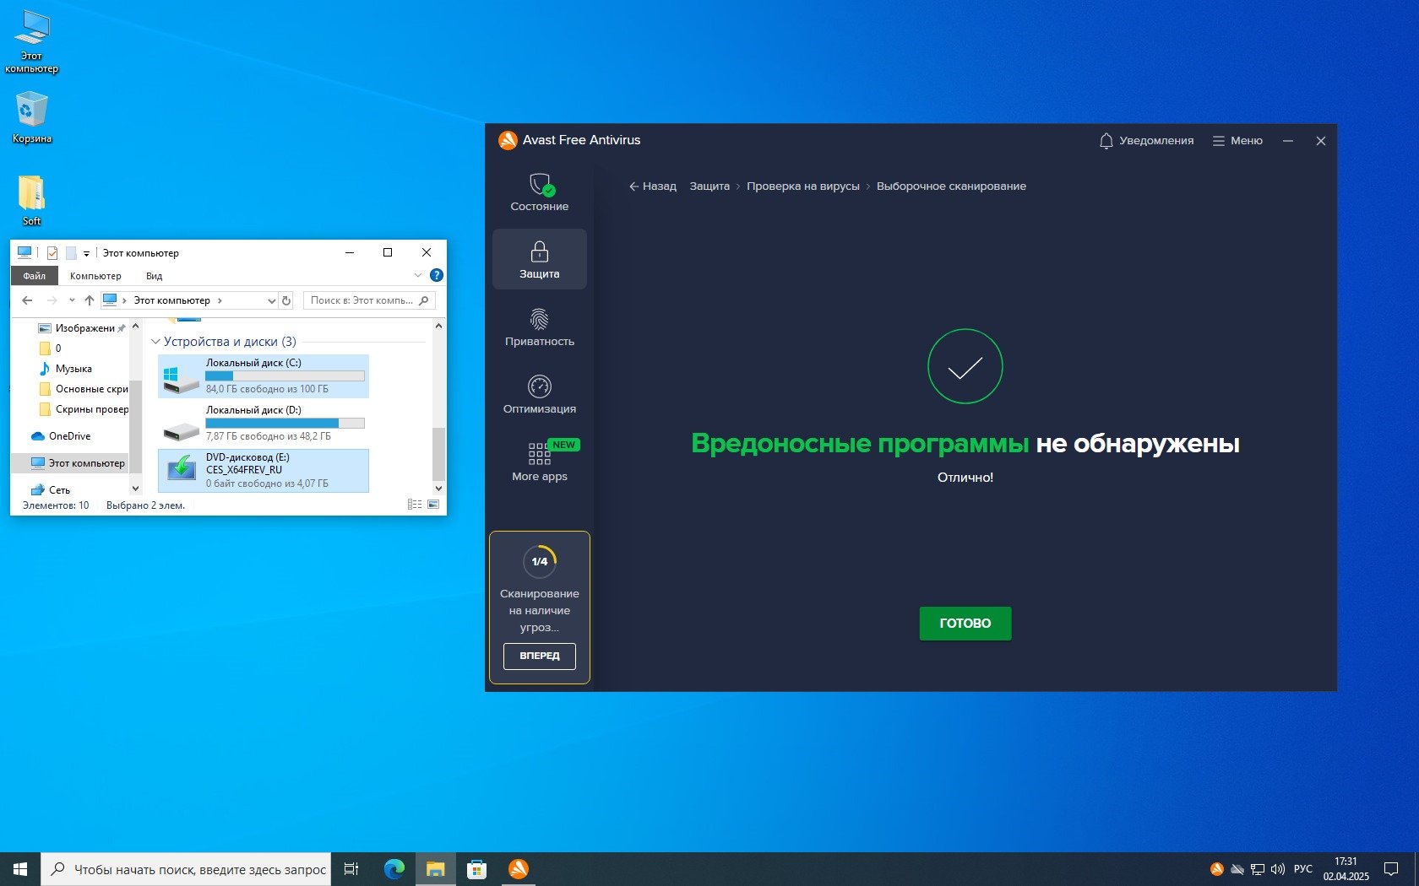The width and height of the screenshot is (1419, 886).
Task: Open the Приватность fingerprint section
Action: pyautogui.click(x=539, y=327)
